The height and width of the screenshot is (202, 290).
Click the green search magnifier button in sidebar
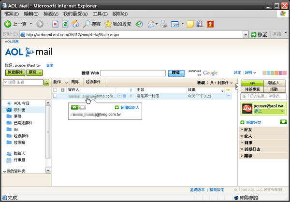click(x=46, y=82)
